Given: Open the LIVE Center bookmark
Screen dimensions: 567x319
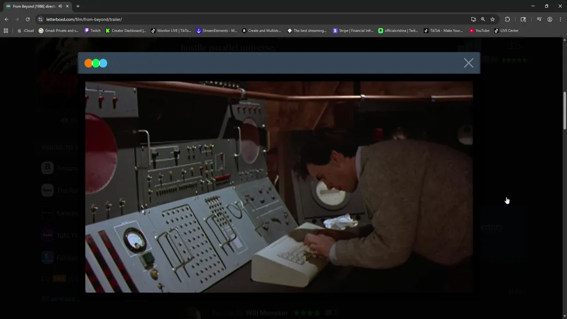Looking at the screenshot, I should tap(506, 31).
